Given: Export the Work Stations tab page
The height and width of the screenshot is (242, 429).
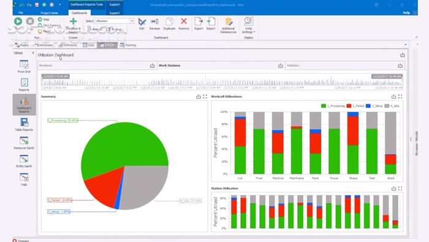Looking at the screenshot, I should (281, 66).
